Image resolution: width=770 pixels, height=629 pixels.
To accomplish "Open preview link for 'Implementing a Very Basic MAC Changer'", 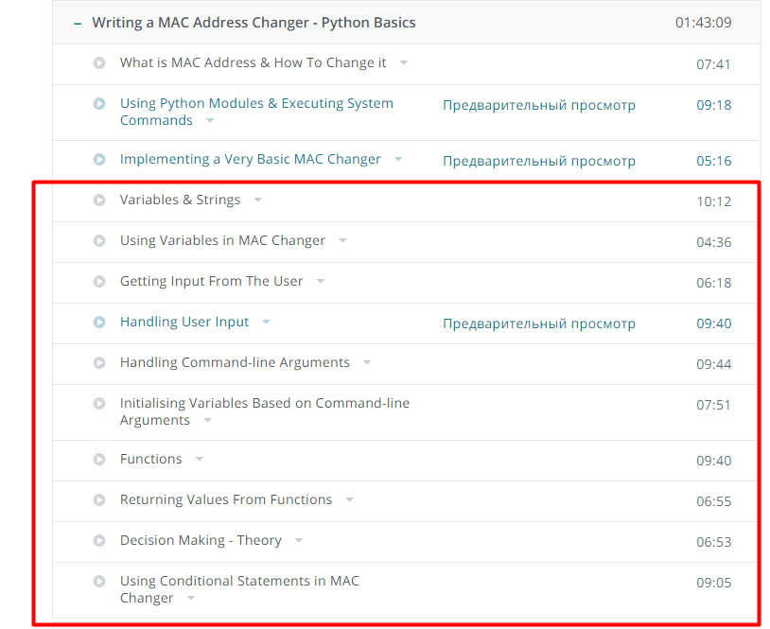I will point(539,161).
